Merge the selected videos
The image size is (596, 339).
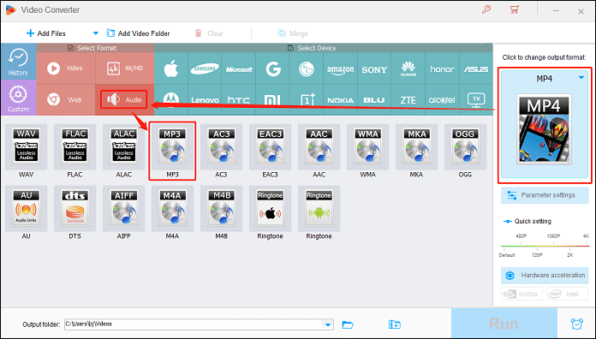click(293, 33)
